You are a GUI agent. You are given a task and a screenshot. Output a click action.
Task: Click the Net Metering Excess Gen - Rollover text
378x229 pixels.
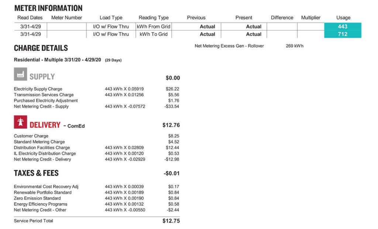pyautogui.click(x=229, y=46)
